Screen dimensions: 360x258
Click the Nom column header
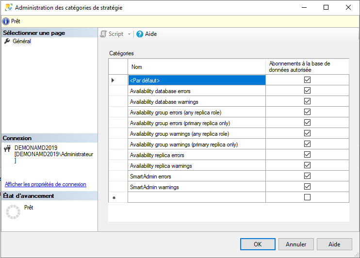click(196, 67)
